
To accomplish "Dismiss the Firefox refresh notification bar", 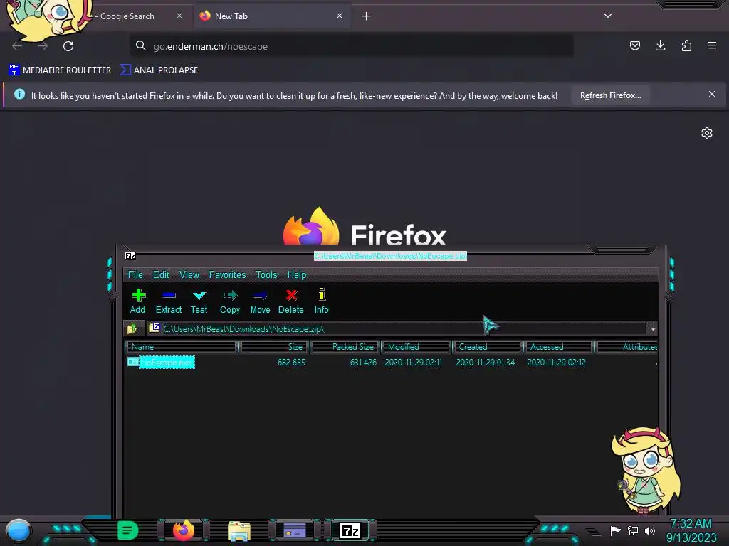I will [x=712, y=94].
